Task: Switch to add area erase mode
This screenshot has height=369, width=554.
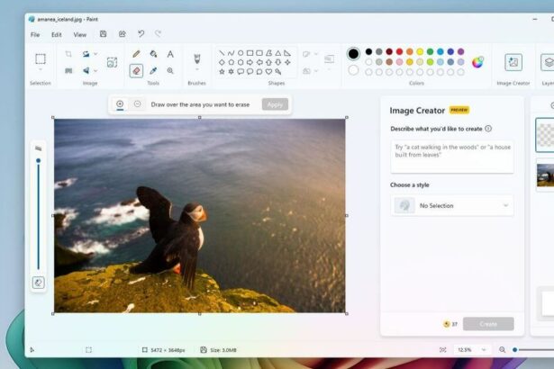Action: [120, 103]
